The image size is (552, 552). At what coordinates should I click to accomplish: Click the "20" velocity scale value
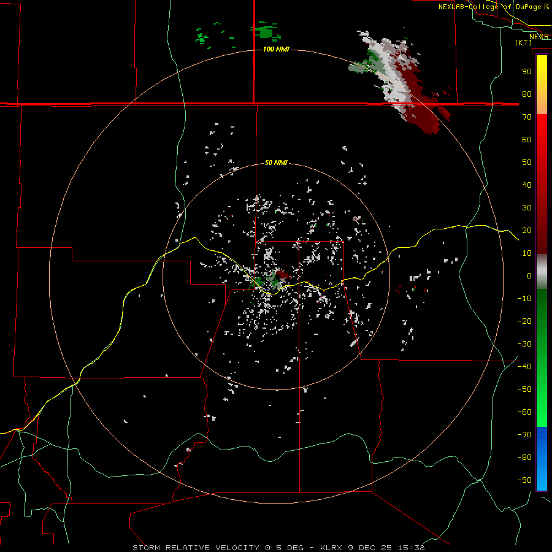527,230
